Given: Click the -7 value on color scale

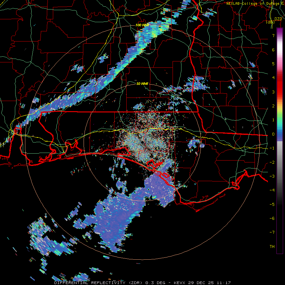Looking at the screenshot, I should point(272,232).
